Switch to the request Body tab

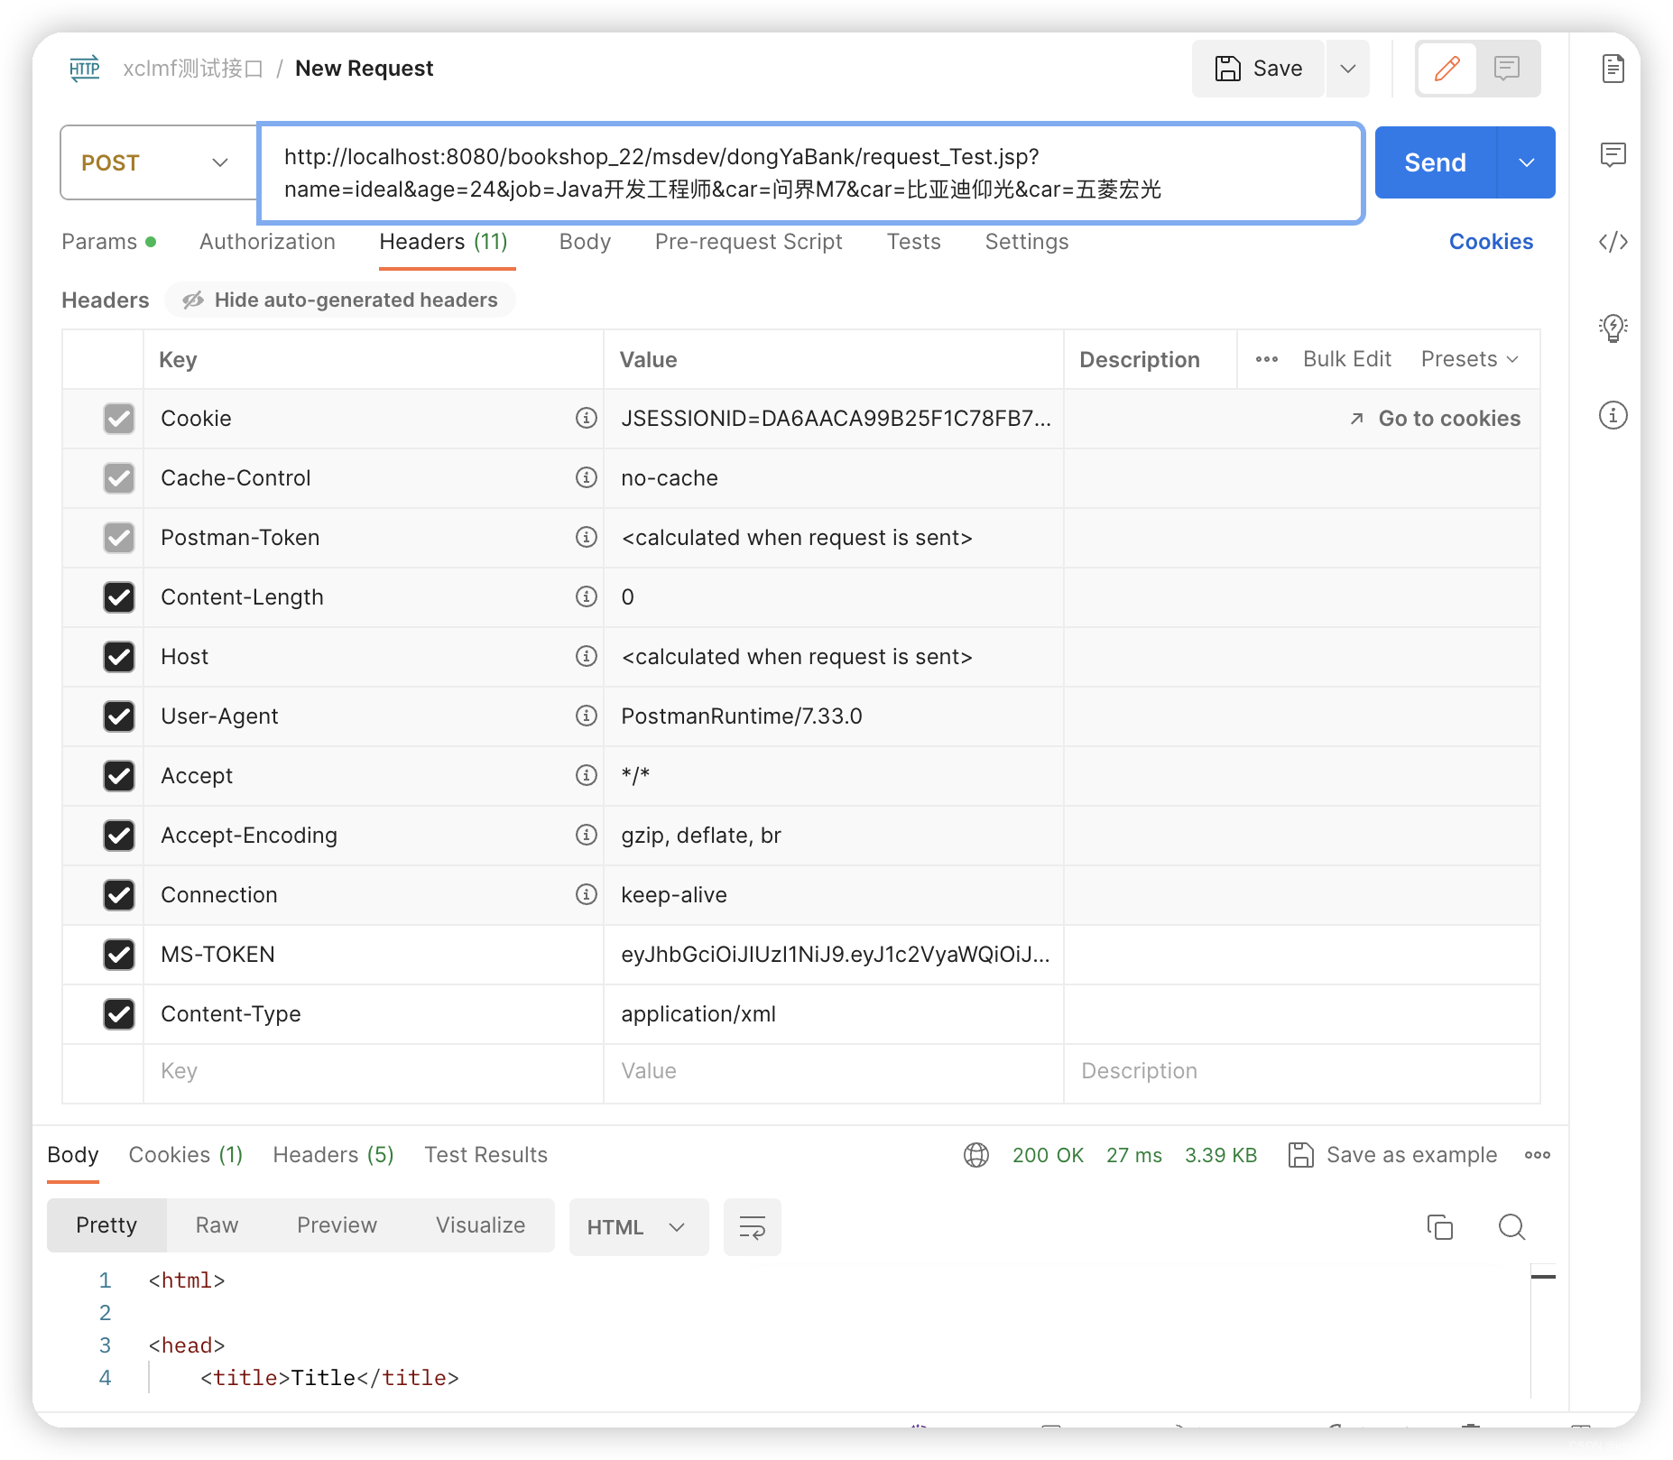[585, 242]
